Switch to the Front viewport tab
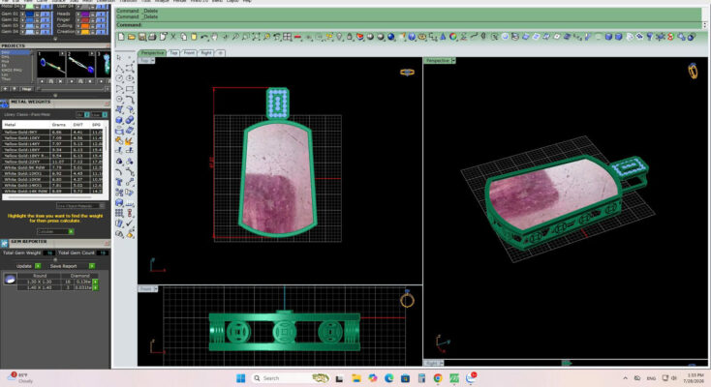The image size is (711, 387). 189,53
